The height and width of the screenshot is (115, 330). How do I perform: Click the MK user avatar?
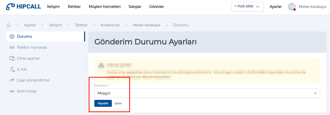pos(292,7)
